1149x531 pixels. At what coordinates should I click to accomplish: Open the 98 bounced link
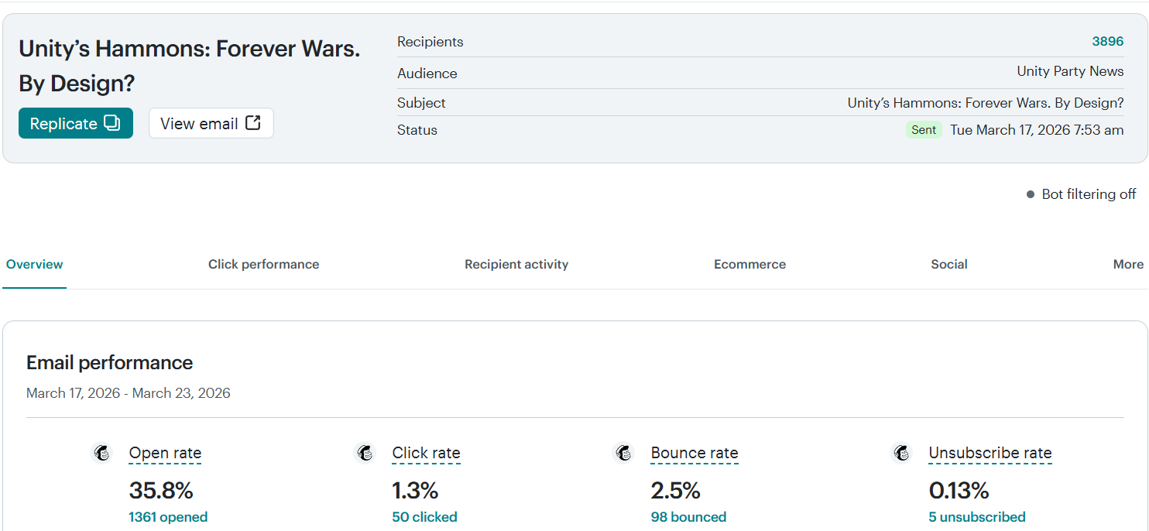[x=688, y=517]
